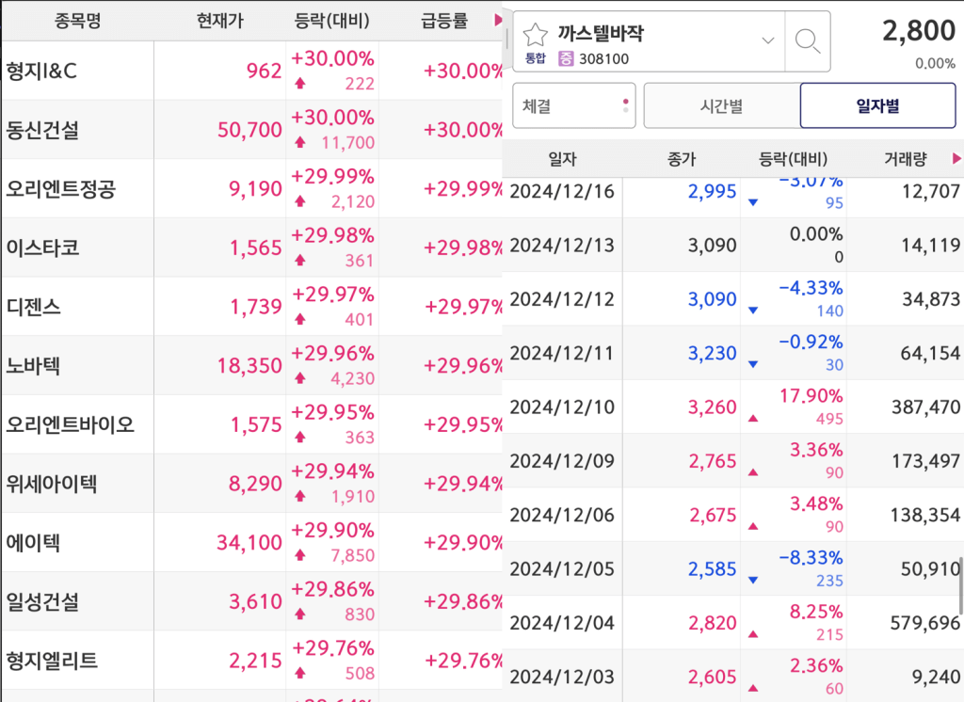Select the 이스타코 stock row
Viewport: 964px width, 702px height.
[252, 247]
